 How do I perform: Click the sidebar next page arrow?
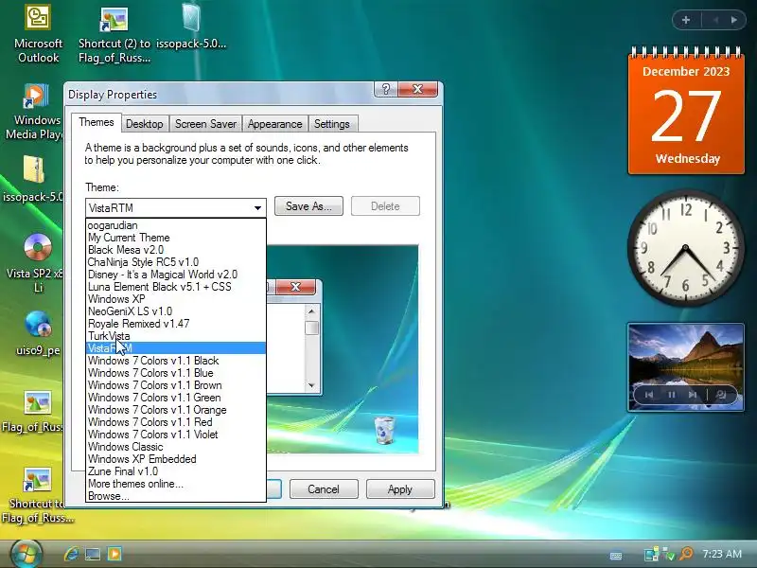[734, 20]
